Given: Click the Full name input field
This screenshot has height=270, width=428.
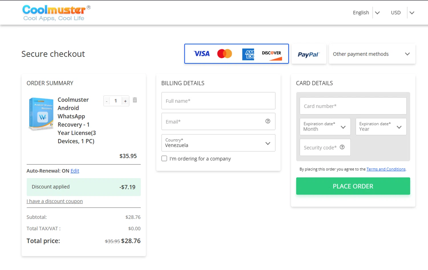Looking at the screenshot, I should point(218,101).
